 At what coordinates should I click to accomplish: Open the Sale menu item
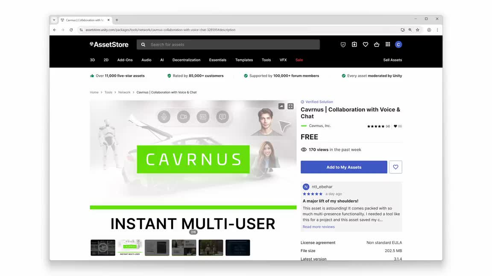click(299, 60)
